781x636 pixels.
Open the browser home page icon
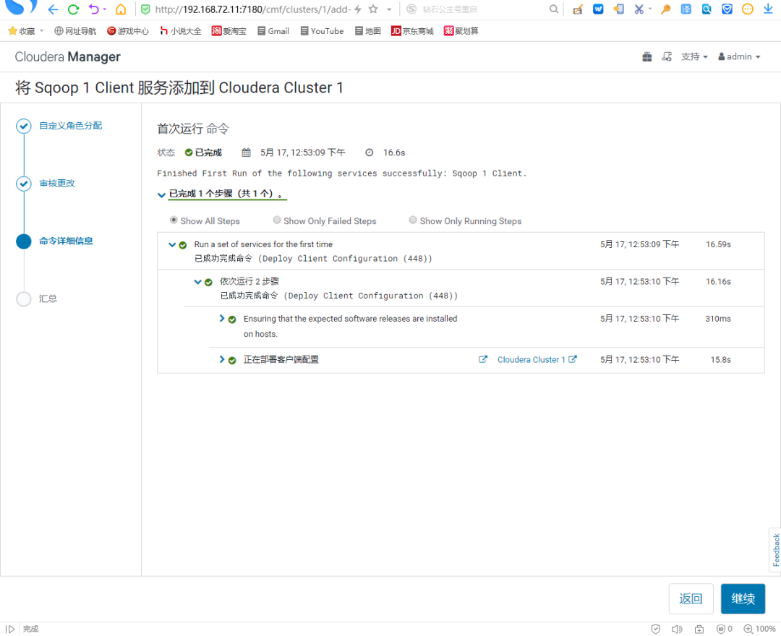point(121,9)
